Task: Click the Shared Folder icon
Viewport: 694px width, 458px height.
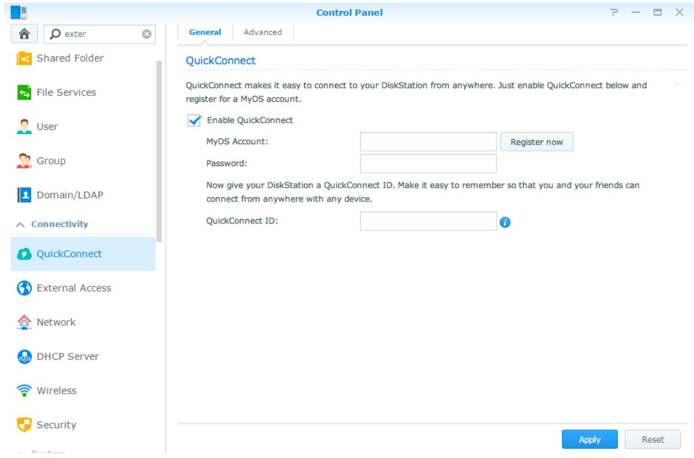Action: point(25,58)
